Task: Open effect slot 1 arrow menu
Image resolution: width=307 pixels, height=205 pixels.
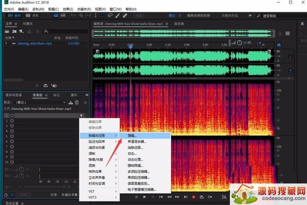Action: [x=81, y=115]
